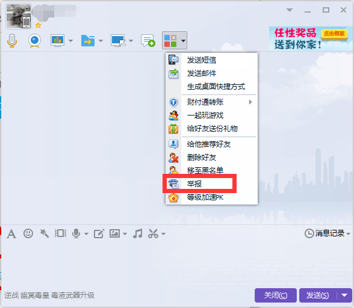Select 给他推荐好友 menu item
This screenshot has width=354, height=308.
click(x=211, y=144)
